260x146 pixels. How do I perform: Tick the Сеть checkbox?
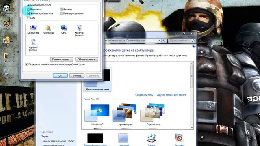[28, 18]
